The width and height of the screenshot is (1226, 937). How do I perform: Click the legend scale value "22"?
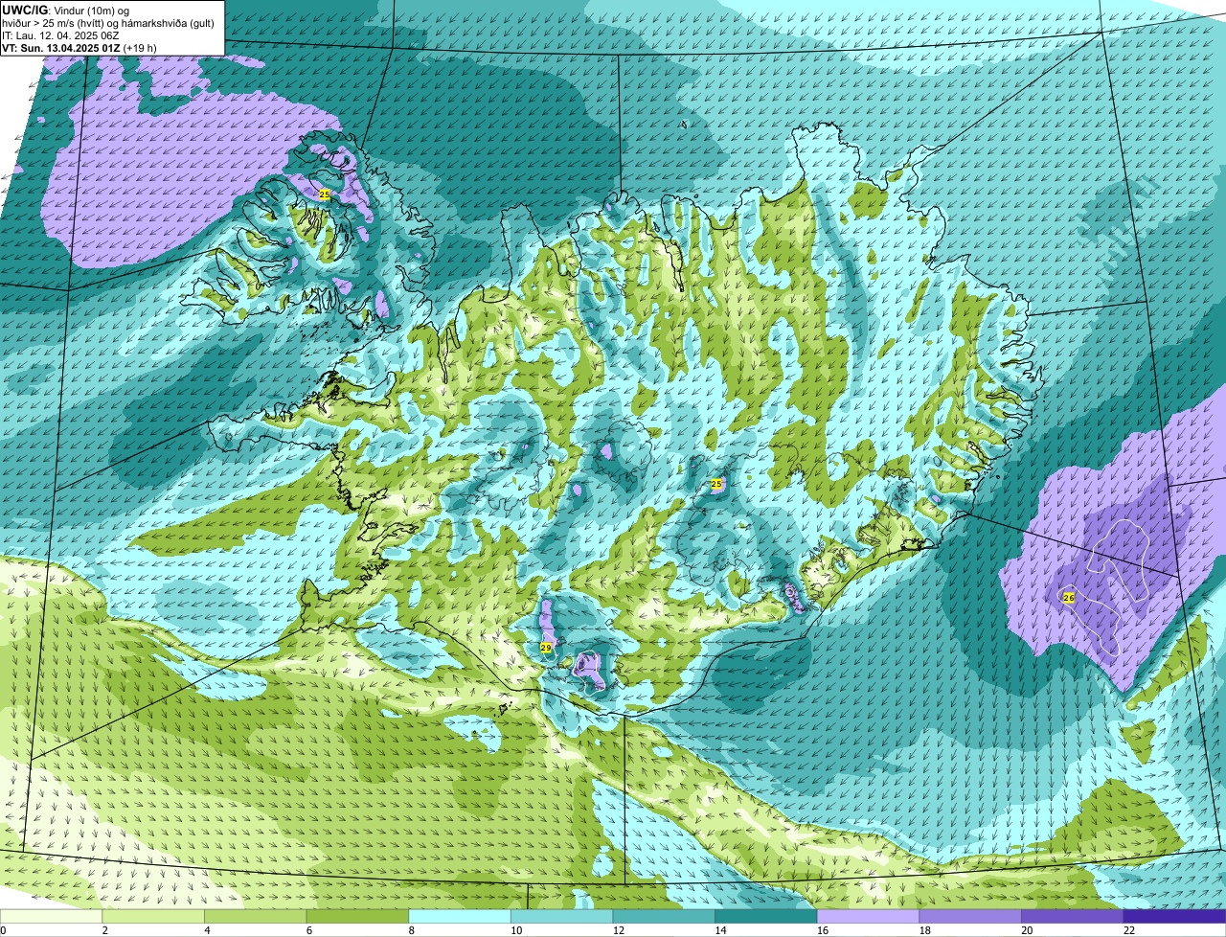1128,930
